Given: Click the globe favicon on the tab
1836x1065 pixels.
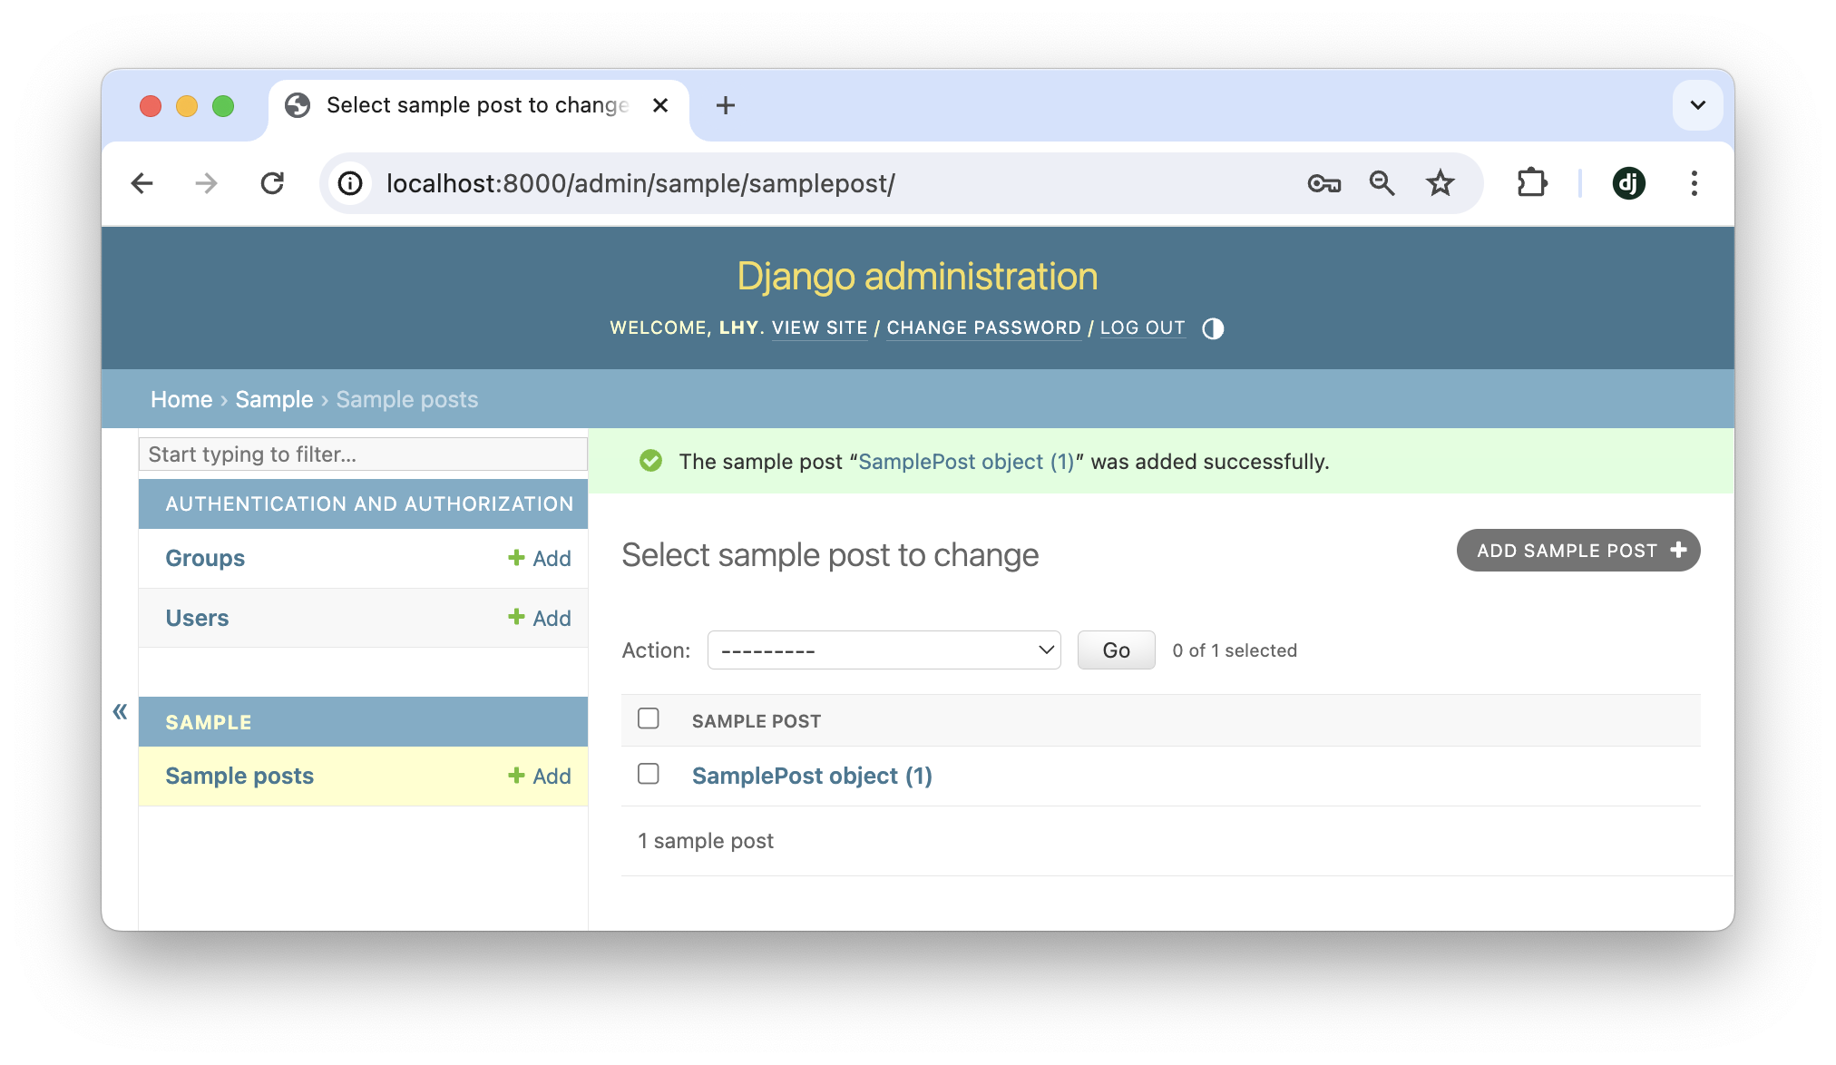Looking at the screenshot, I should coord(298,105).
